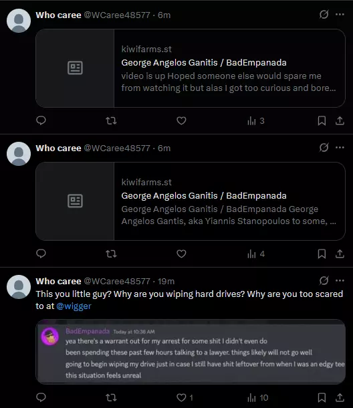Open link card starting 'video is up Hoped'
Viewport: 353px width, 408px height.
coord(191,68)
